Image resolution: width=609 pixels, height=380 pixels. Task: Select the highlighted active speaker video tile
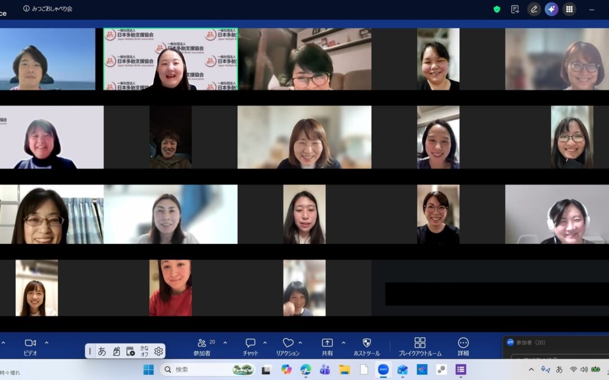(170, 59)
